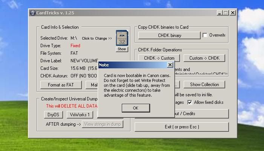
Task: Open Show Collection
Action: 204,85
